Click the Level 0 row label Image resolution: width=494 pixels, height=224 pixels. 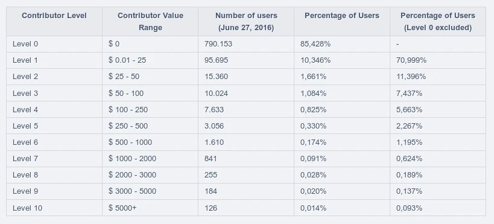coord(25,44)
